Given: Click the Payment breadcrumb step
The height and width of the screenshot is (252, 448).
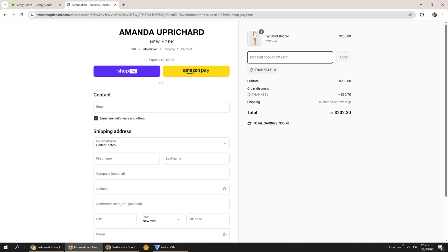Looking at the screenshot, I should 187,49.
